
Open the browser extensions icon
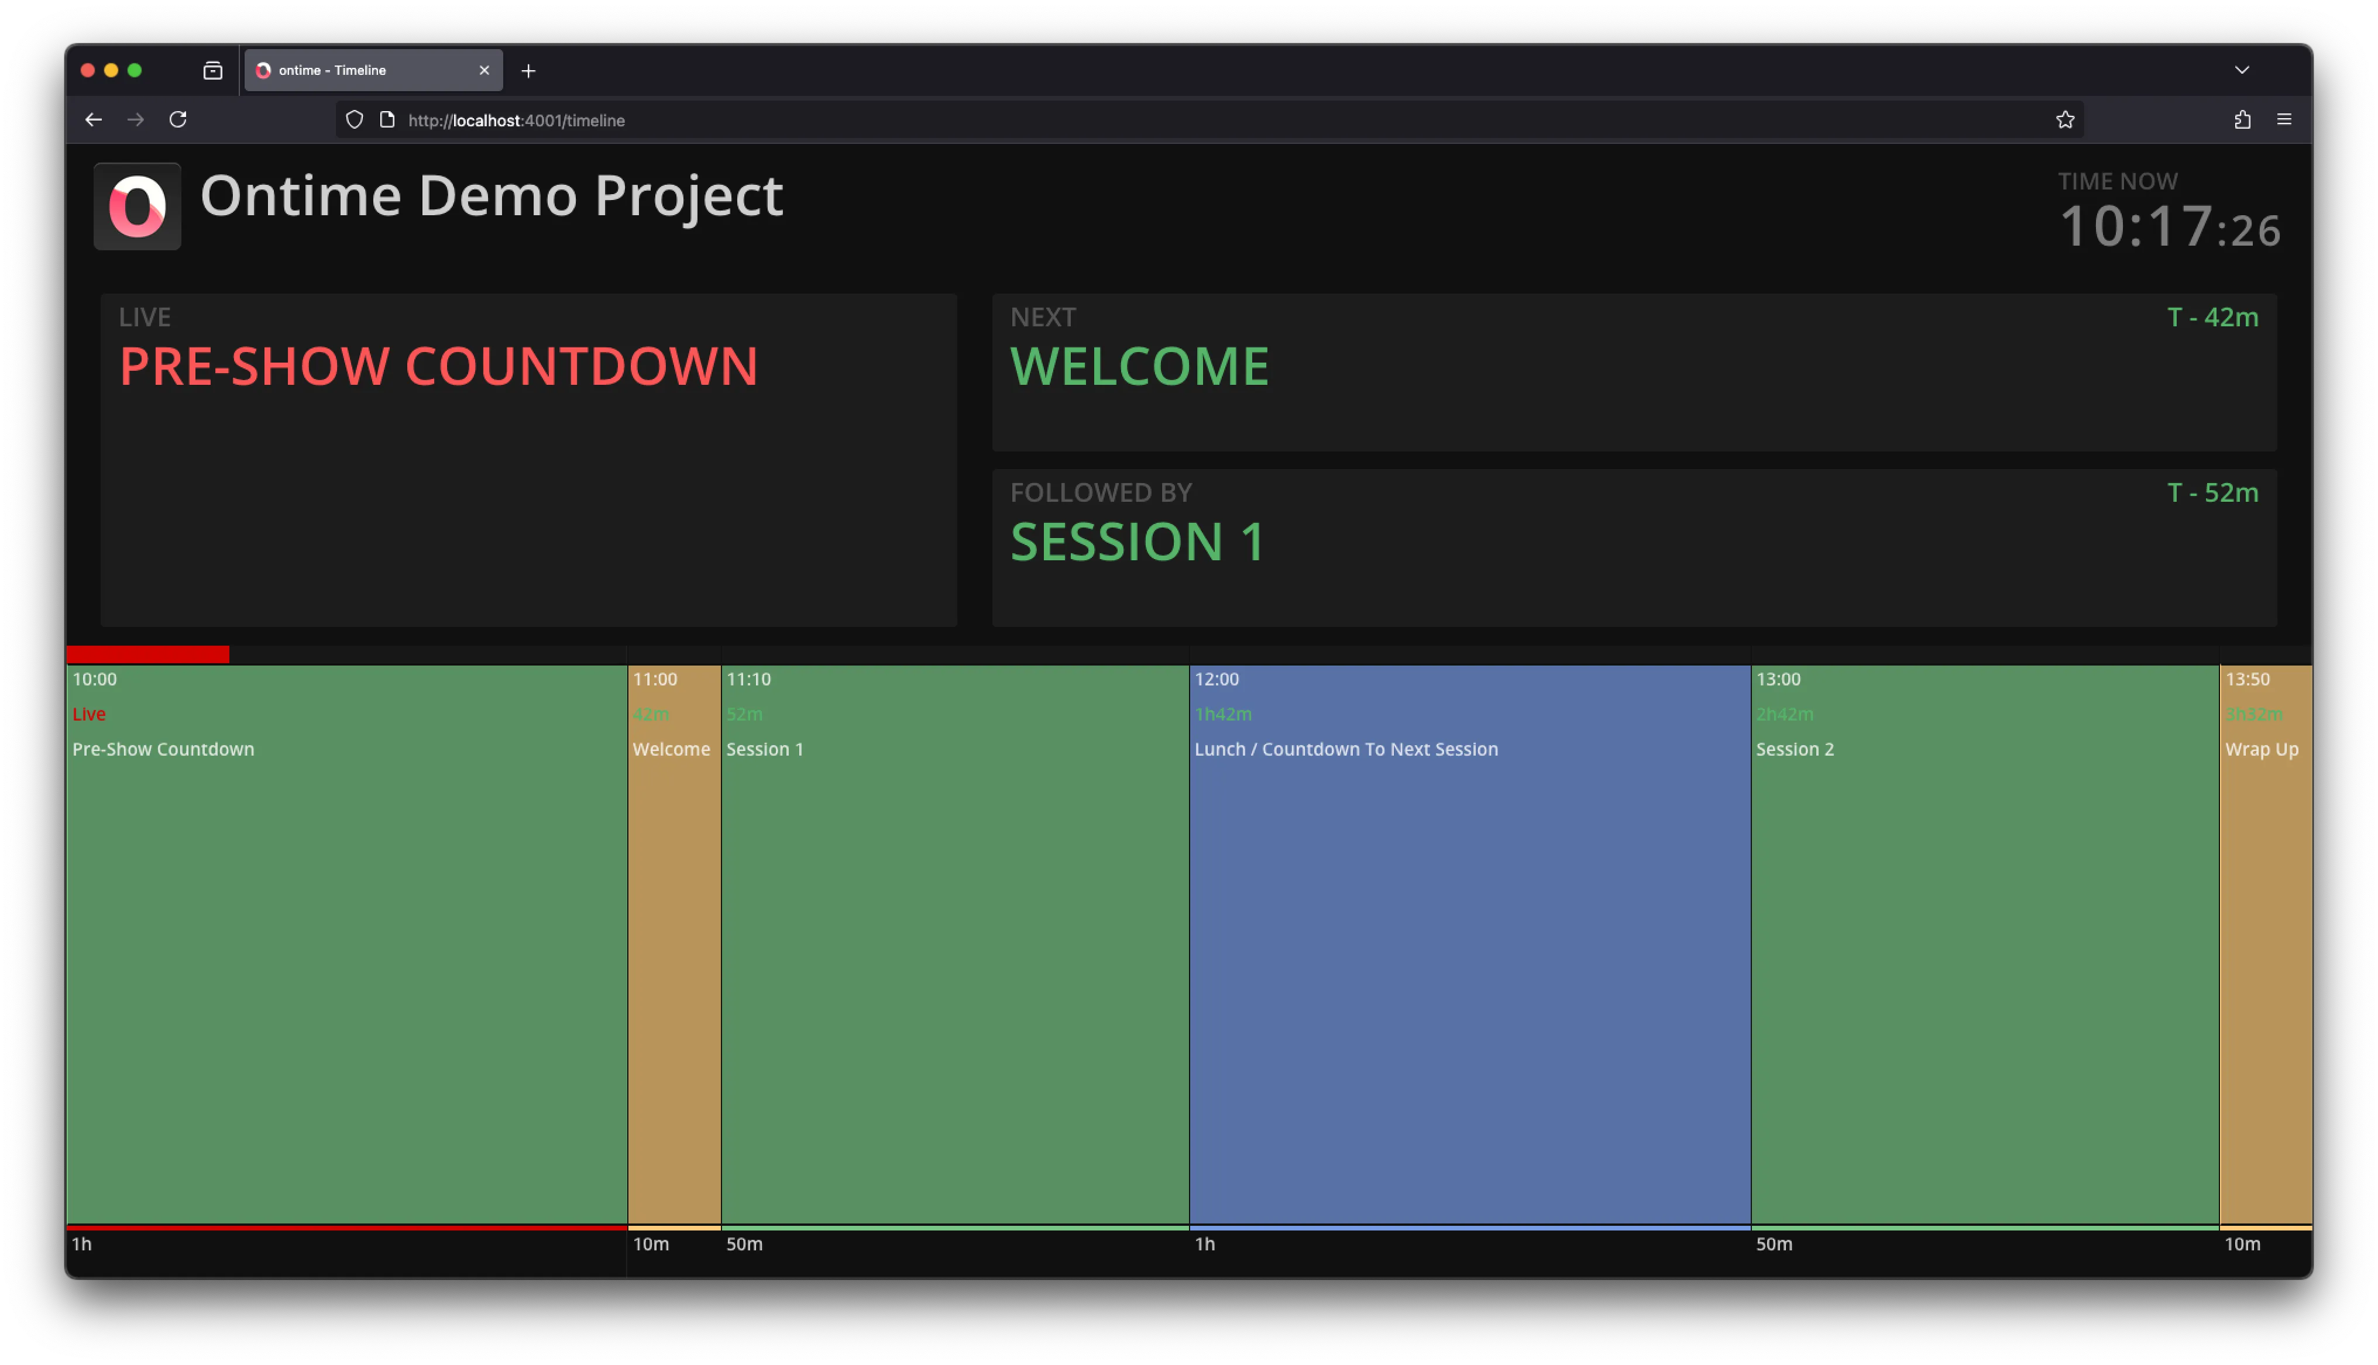tap(2242, 119)
